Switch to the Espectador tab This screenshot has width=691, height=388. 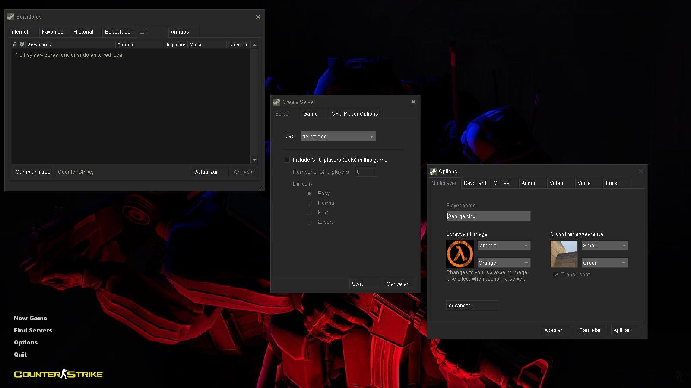119,32
